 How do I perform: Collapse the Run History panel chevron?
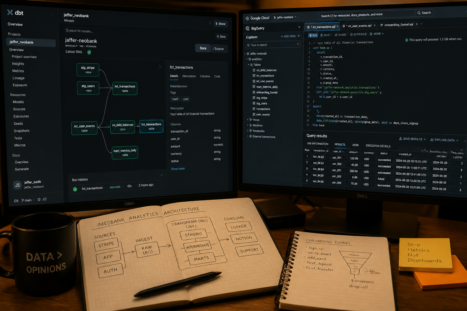click(161, 175)
